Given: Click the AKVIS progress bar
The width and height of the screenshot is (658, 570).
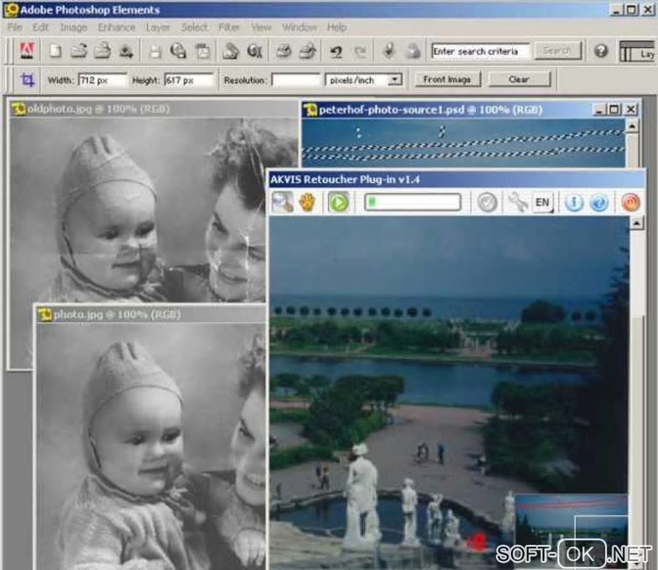Looking at the screenshot, I should pyautogui.click(x=413, y=202).
